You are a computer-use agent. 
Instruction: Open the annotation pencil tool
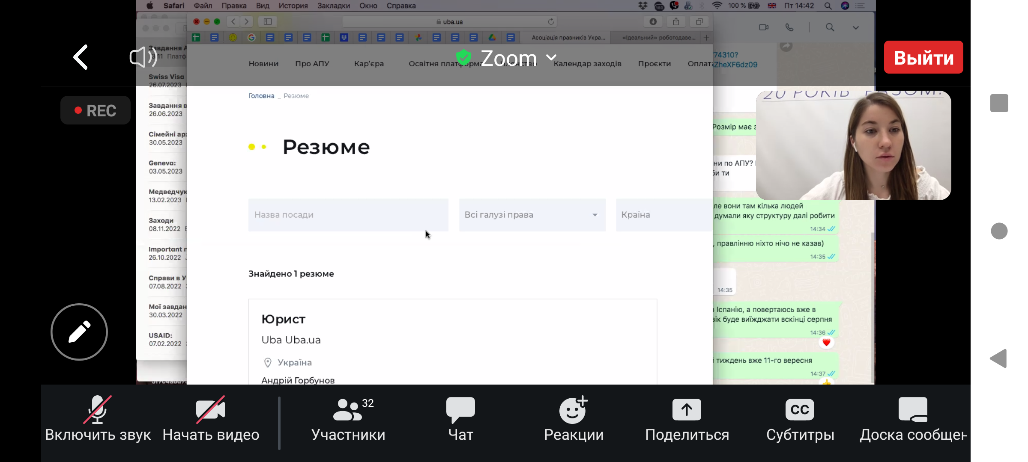[x=79, y=332]
